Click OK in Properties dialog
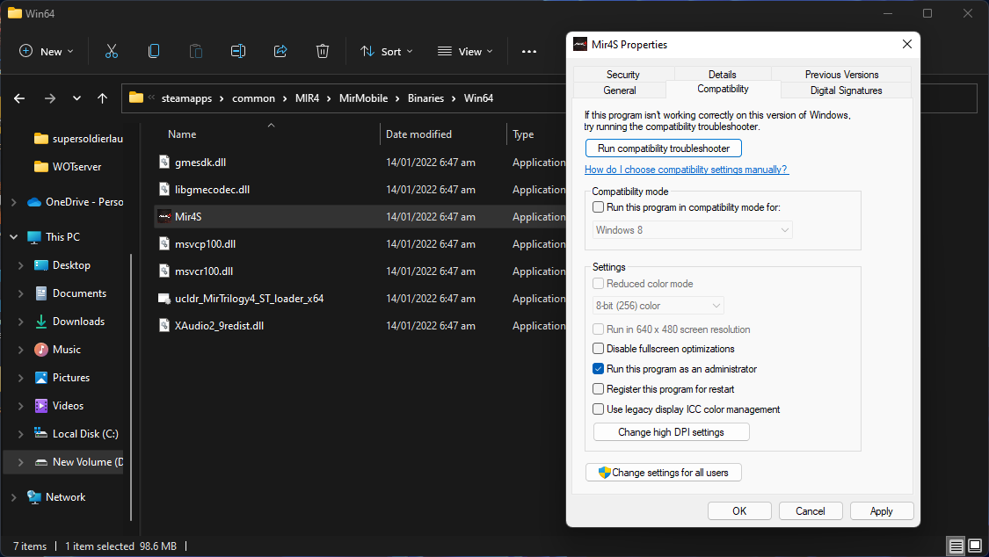This screenshot has width=989, height=557. [x=739, y=511]
